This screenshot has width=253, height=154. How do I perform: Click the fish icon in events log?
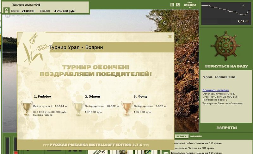pyautogui.click(x=165, y=152)
